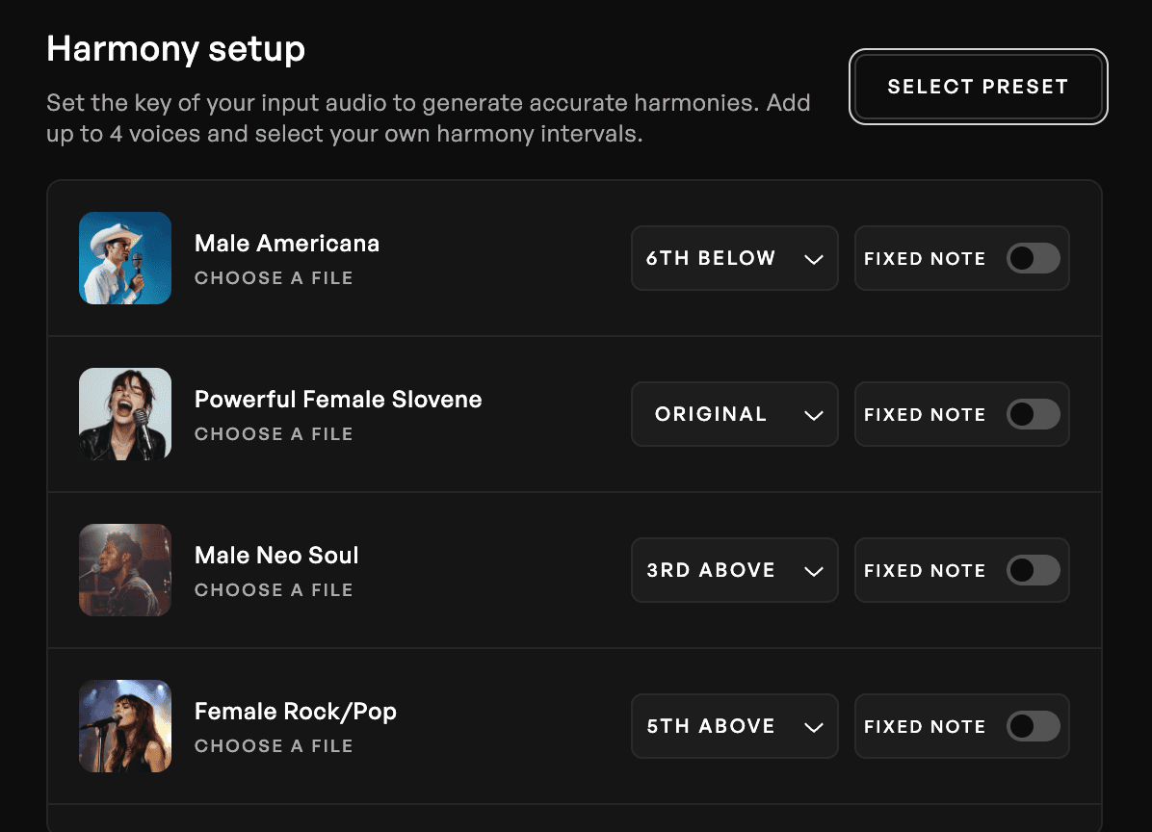1152x832 pixels.
Task: Select the Male Neo Soul avatar picture
Action: pos(125,570)
